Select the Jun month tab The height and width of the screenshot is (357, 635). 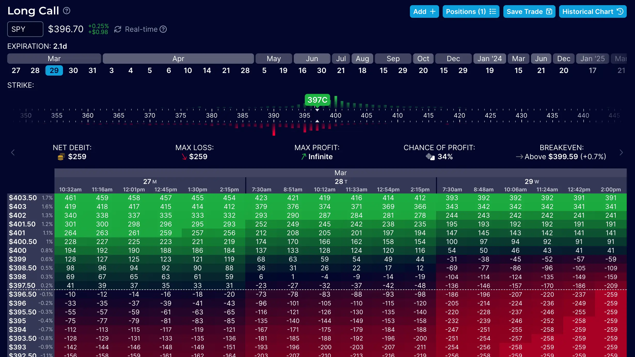pos(312,58)
